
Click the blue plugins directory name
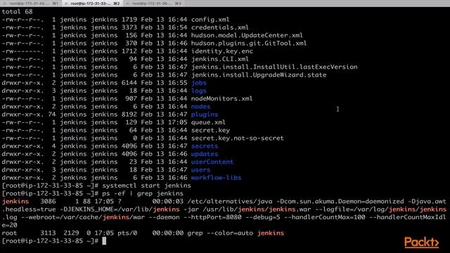click(205, 114)
